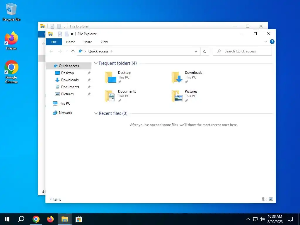
Task: Collapse the Recent files section
Action: [x=96, y=113]
